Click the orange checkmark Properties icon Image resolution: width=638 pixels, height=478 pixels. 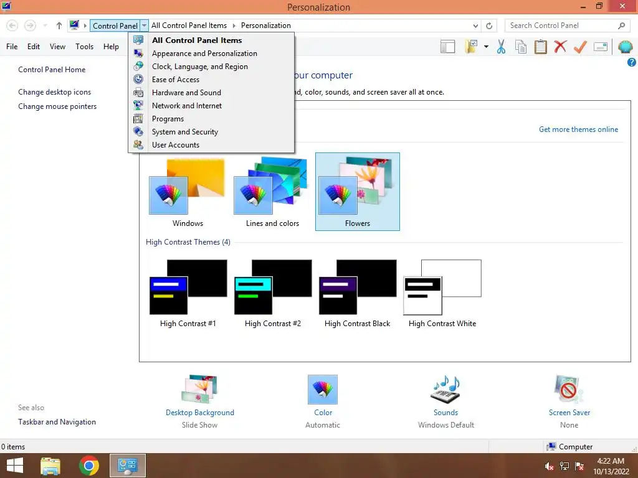point(580,47)
